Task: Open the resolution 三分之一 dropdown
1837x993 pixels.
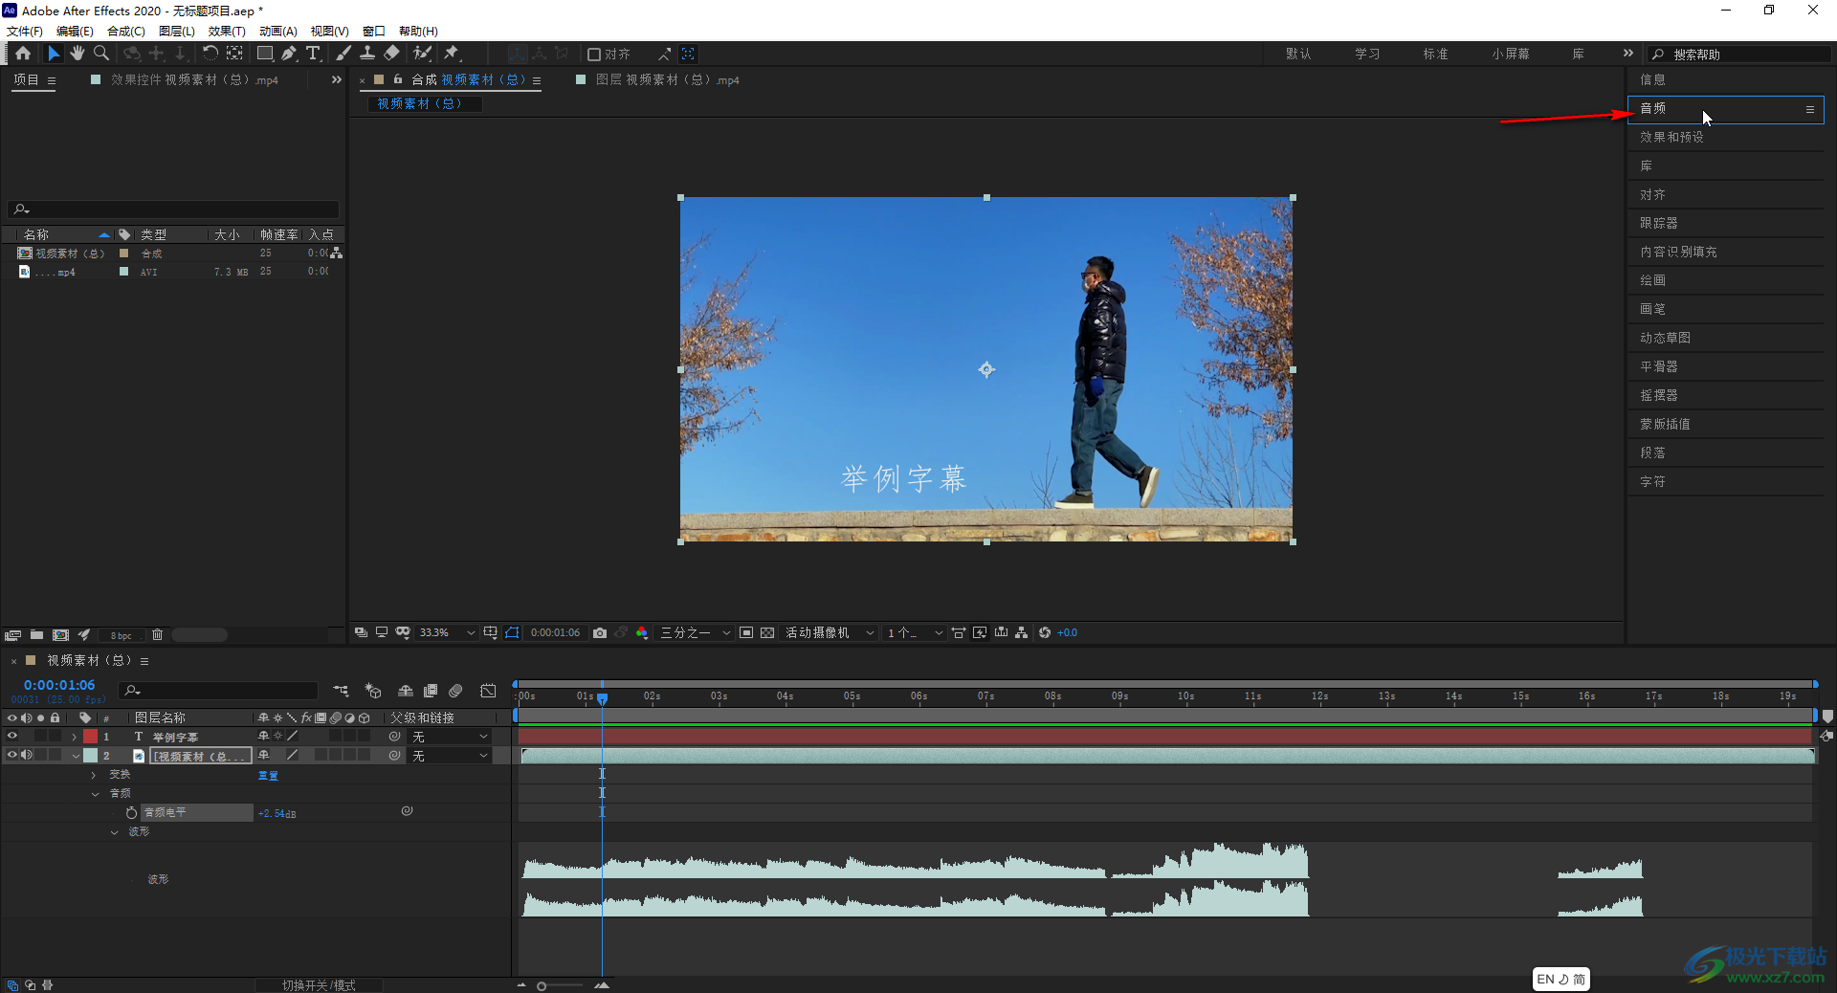Action: click(x=696, y=633)
